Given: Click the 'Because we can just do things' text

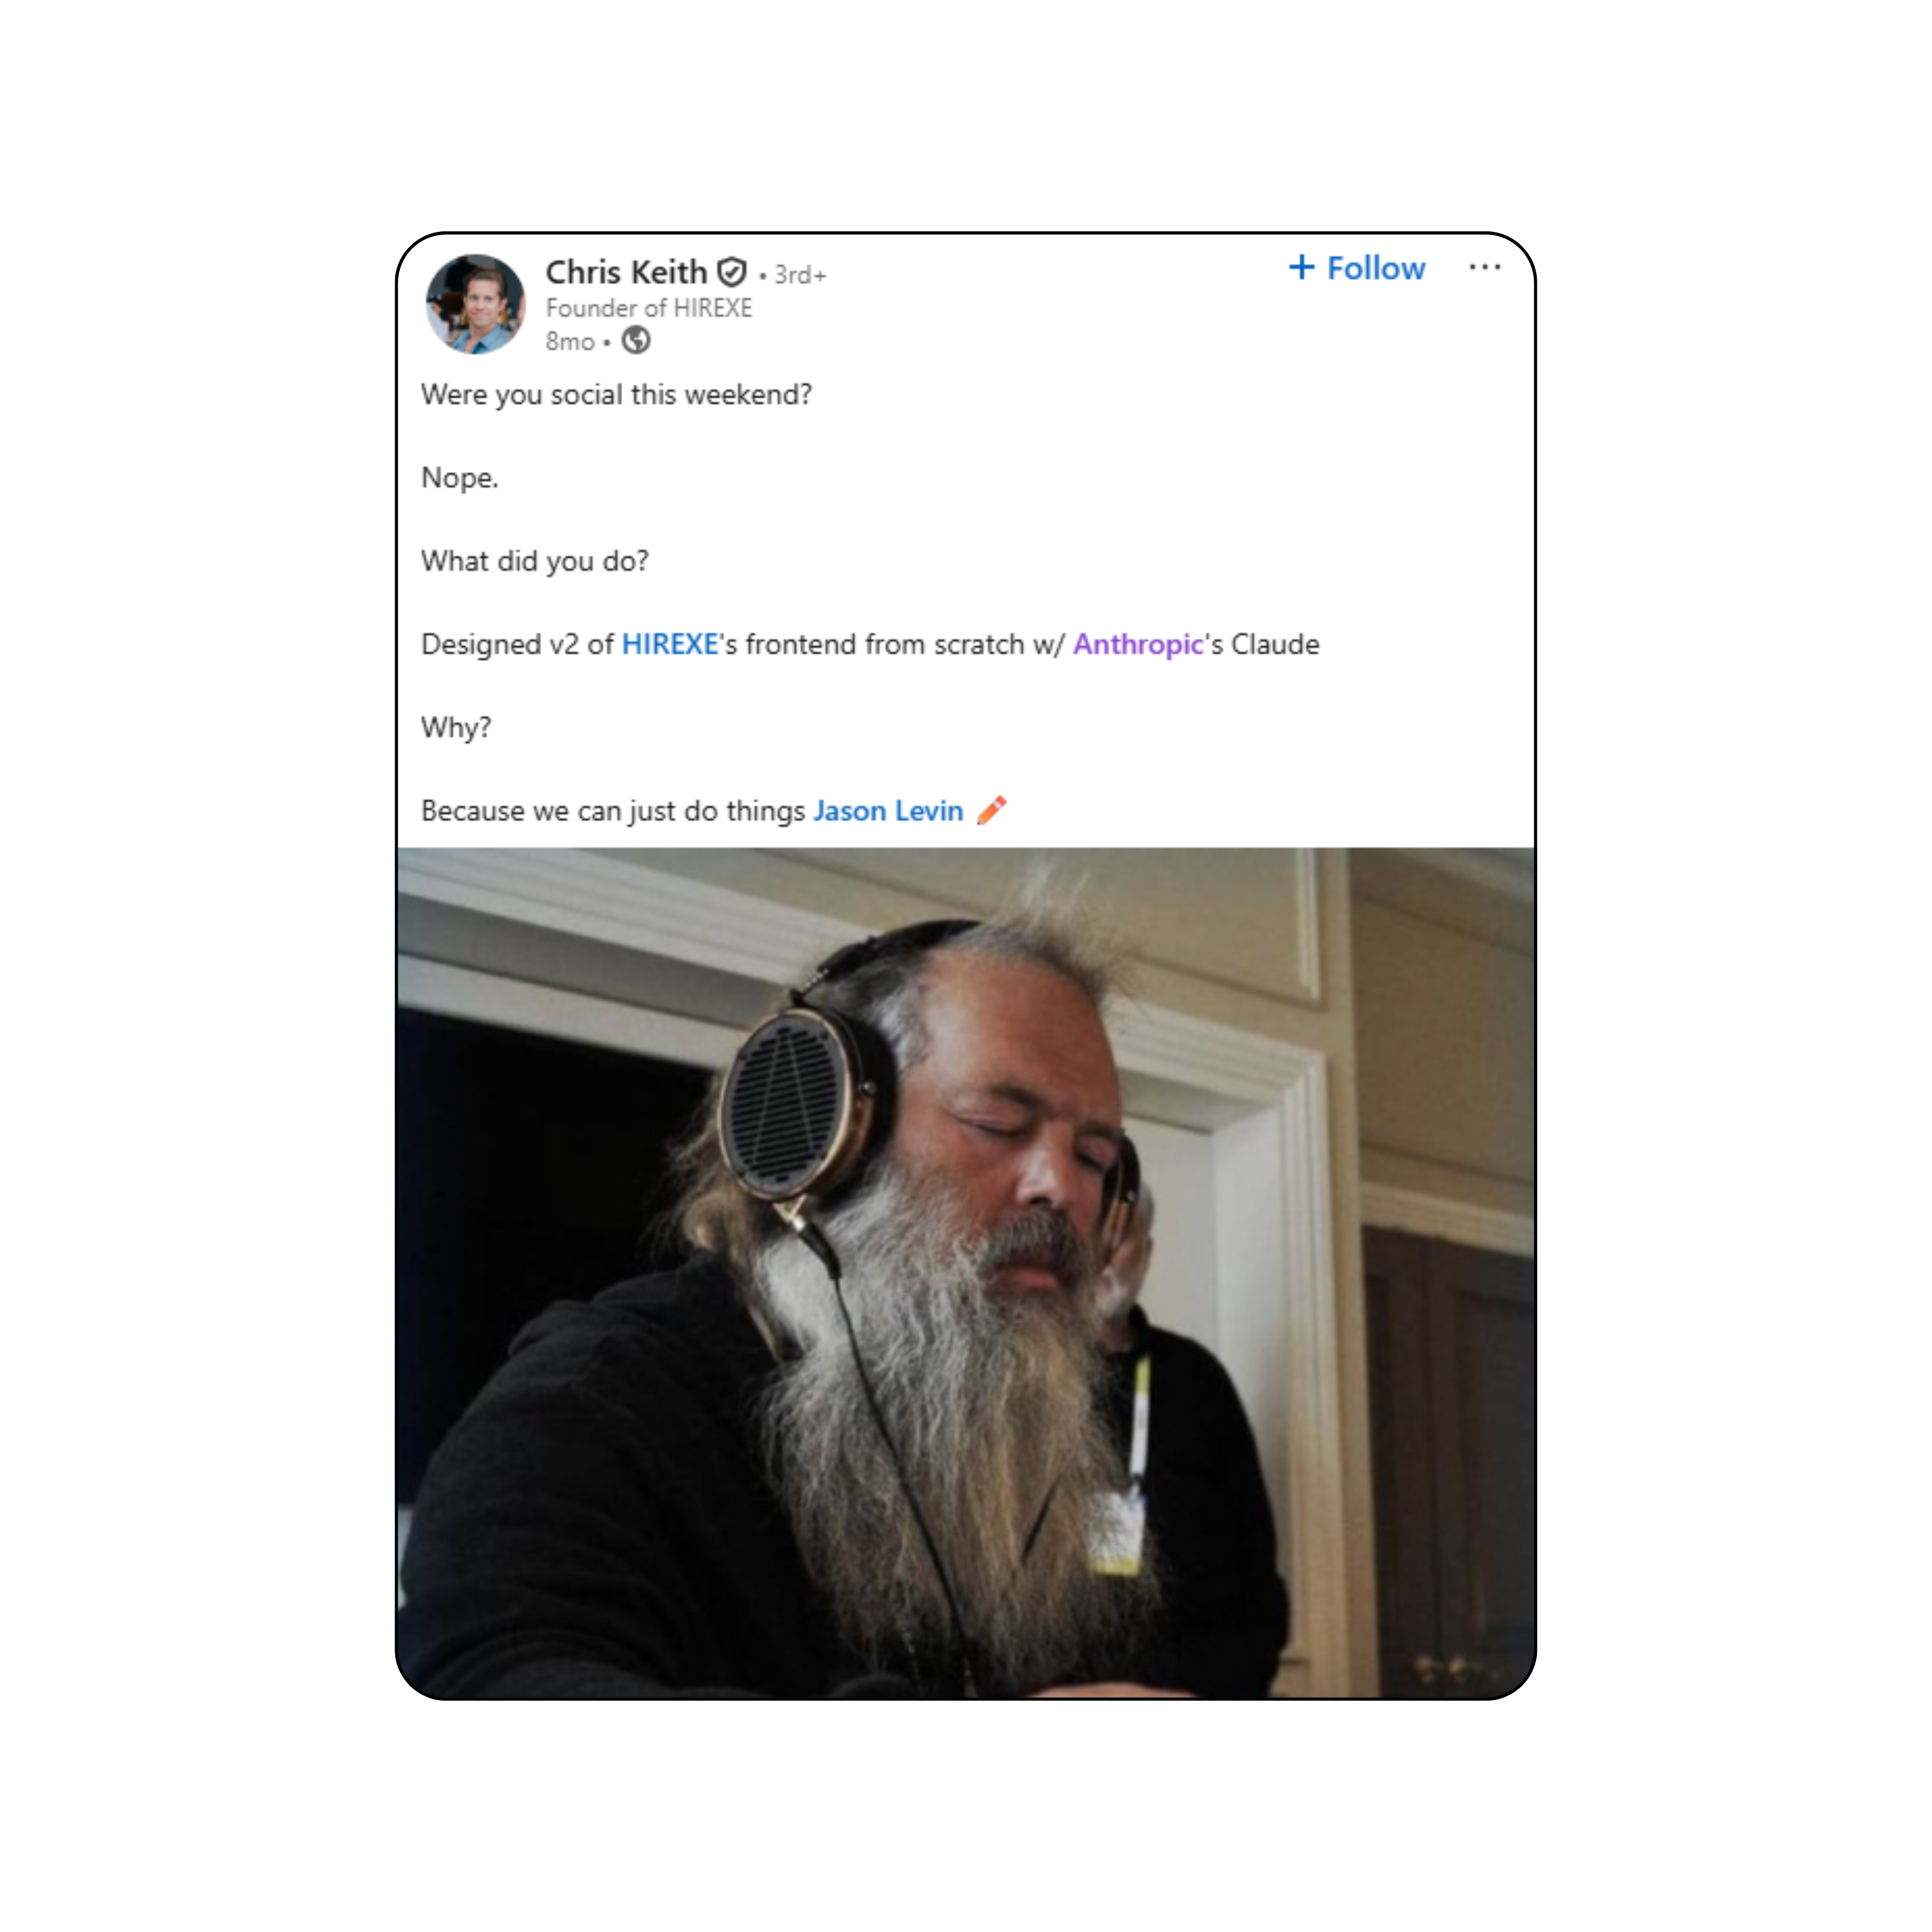Looking at the screenshot, I should [613, 811].
